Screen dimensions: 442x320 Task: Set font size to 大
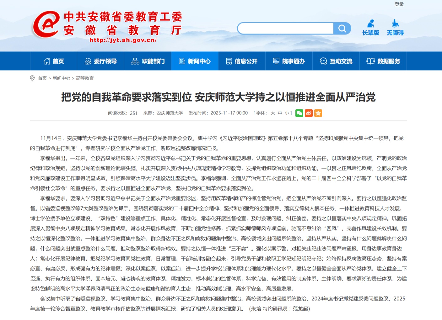(273, 113)
